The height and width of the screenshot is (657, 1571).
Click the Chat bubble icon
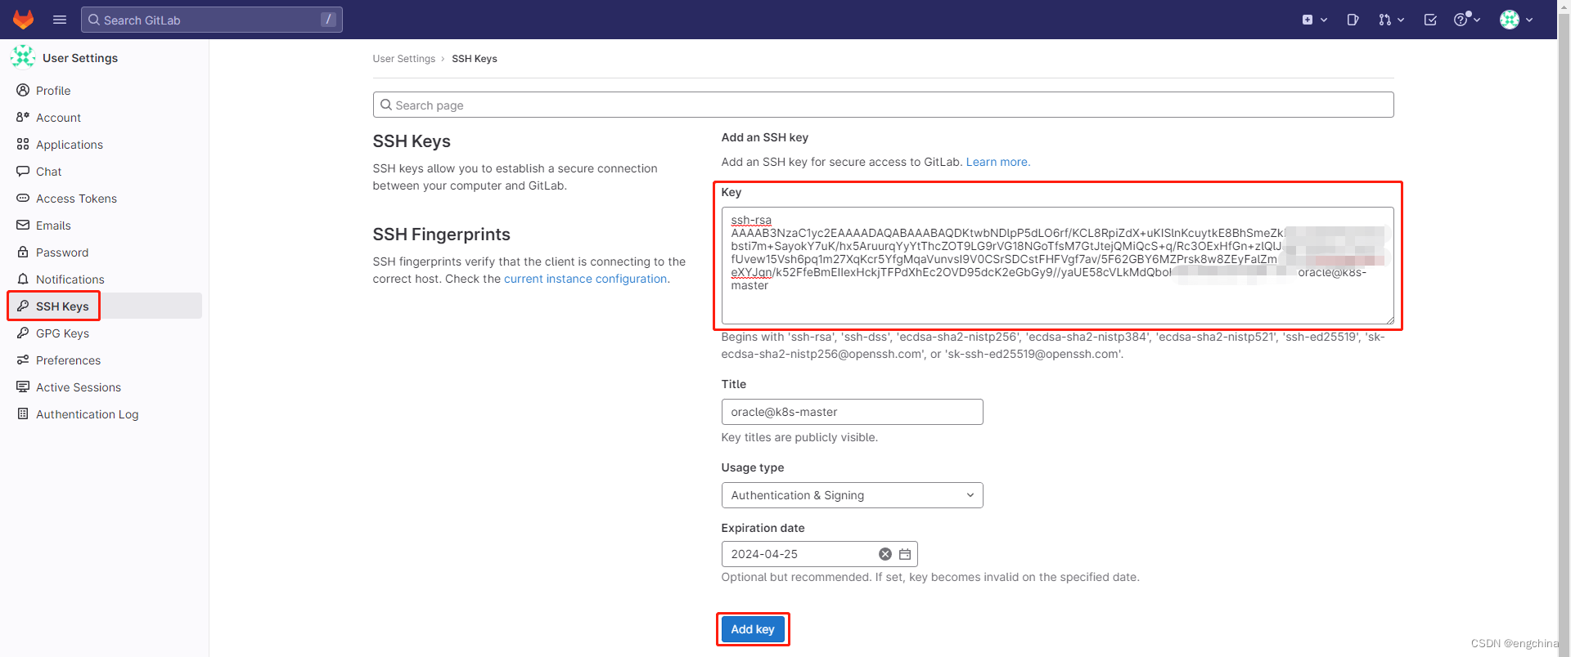[23, 171]
